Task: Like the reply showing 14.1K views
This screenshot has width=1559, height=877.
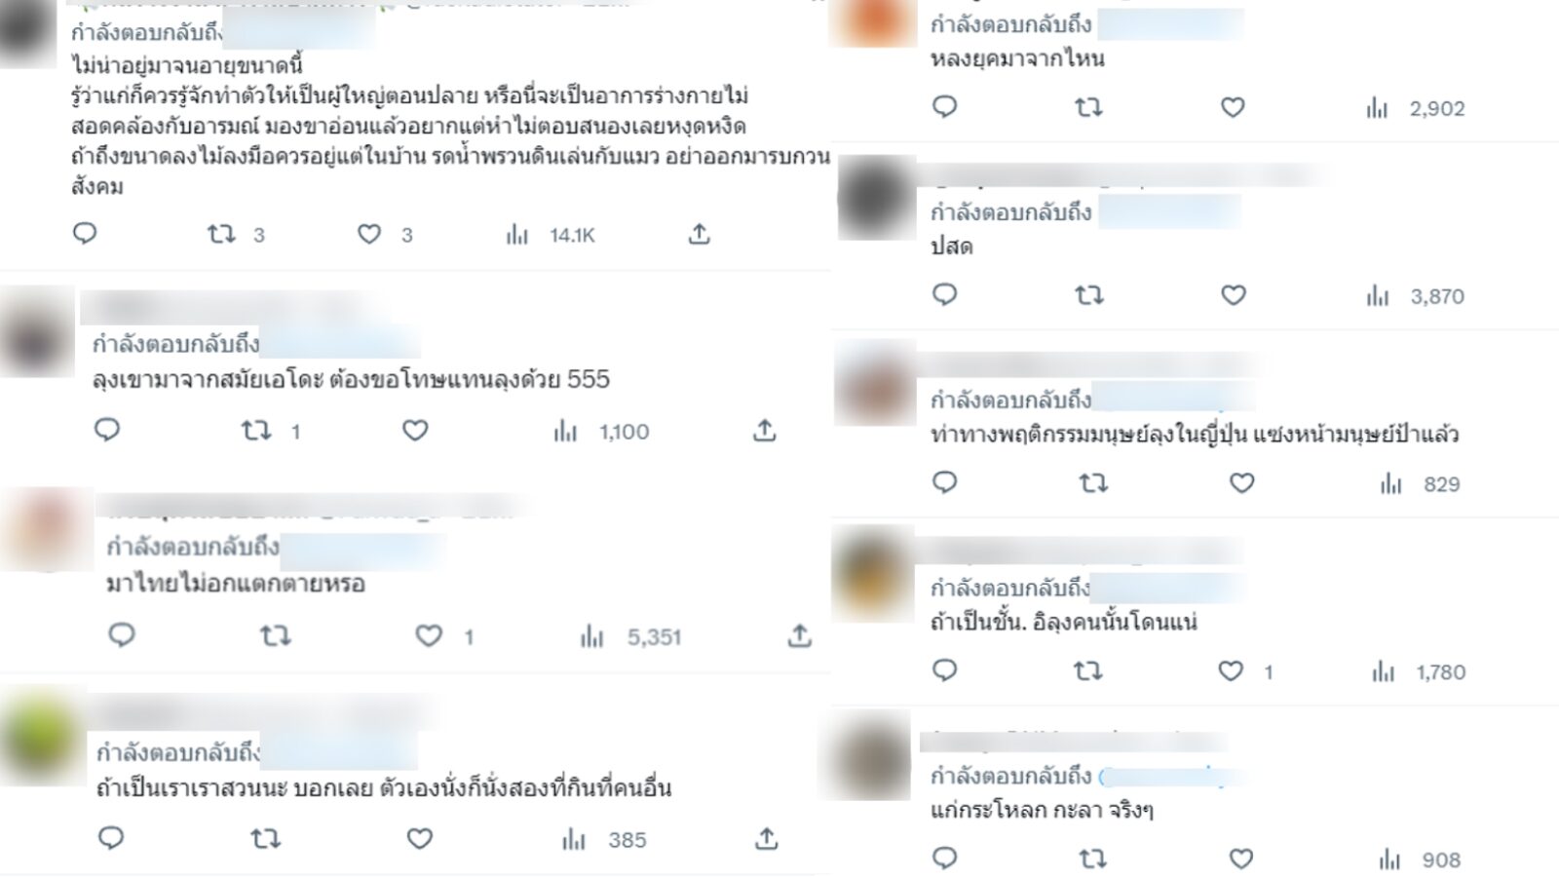Action: click(x=368, y=234)
